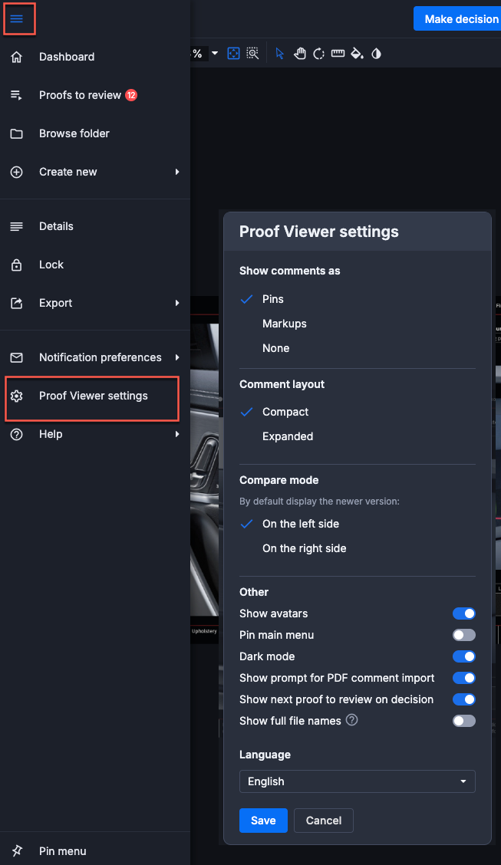Activate the marquee zoom tool
501x865 pixels.
coord(252,54)
